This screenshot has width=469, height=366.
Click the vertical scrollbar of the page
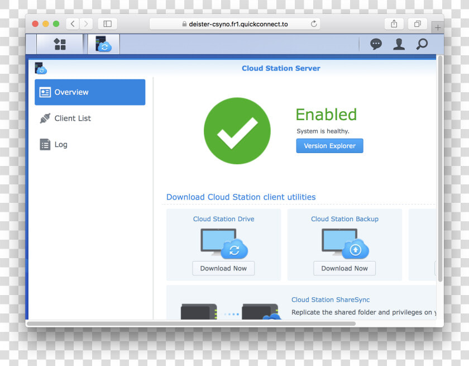(440, 169)
